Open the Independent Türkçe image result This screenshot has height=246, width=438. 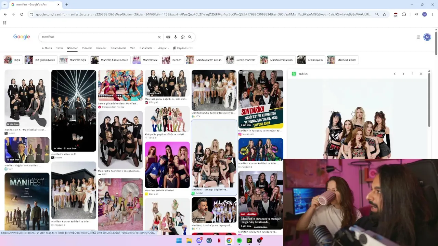tap(120, 85)
